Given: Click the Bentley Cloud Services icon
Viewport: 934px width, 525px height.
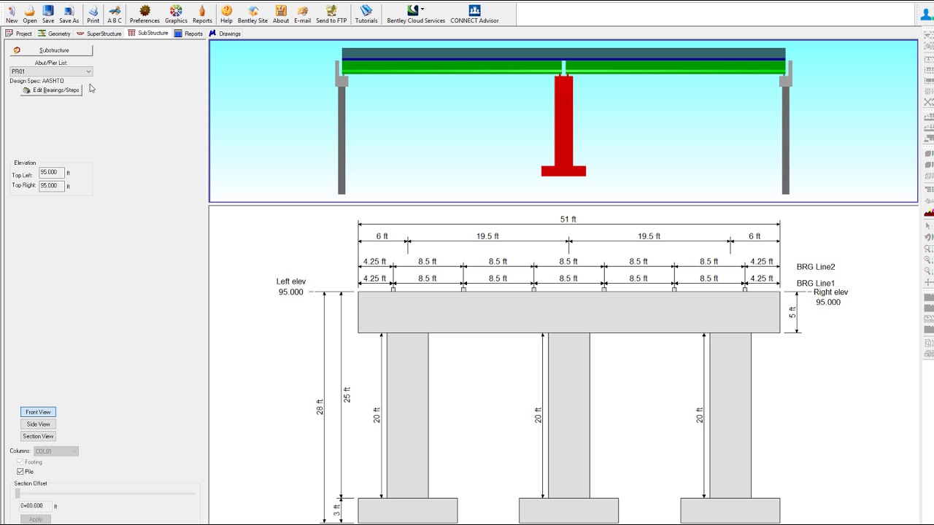Looking at the screenshot, I should (415, 14).
